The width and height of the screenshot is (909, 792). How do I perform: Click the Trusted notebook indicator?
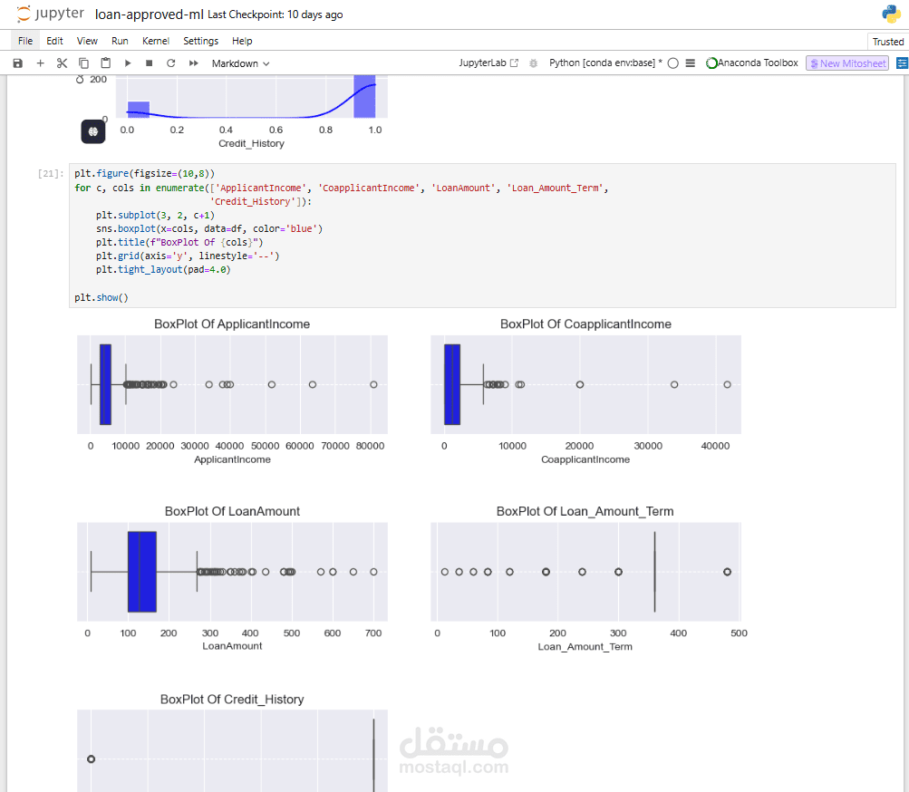click(887, 41)
